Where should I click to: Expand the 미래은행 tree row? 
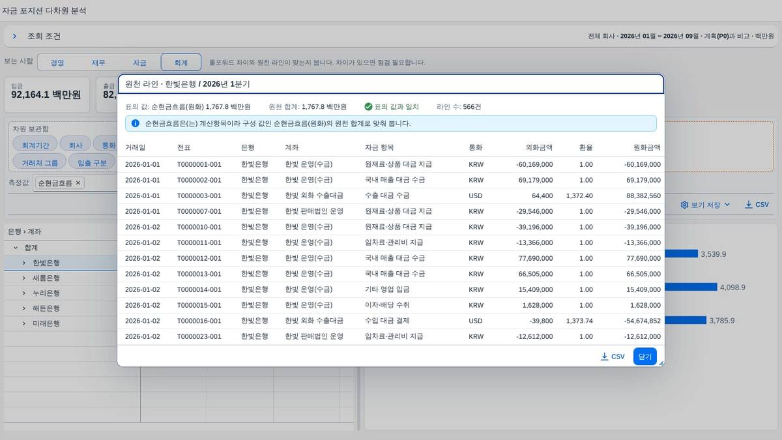pos(24,323)
